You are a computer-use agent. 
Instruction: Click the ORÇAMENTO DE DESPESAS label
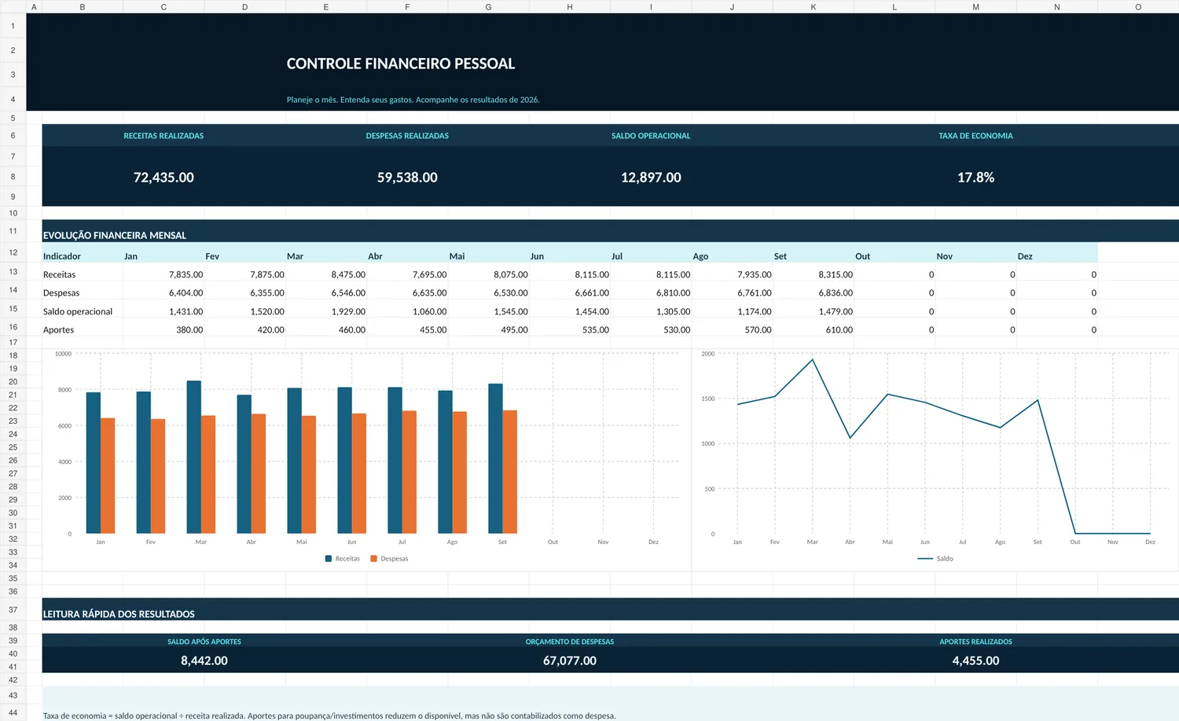(x=570, y=642)
